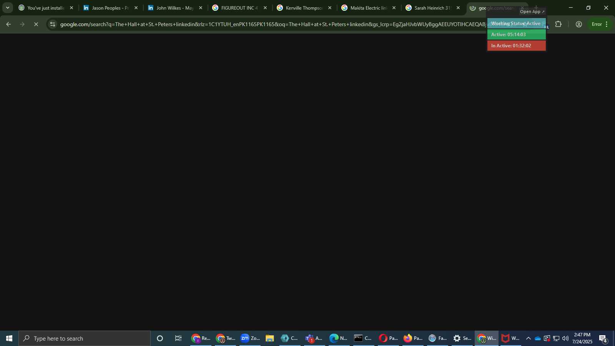Open the Sarah Heinrich search tab
615x346 pixels.
[428, 8]
